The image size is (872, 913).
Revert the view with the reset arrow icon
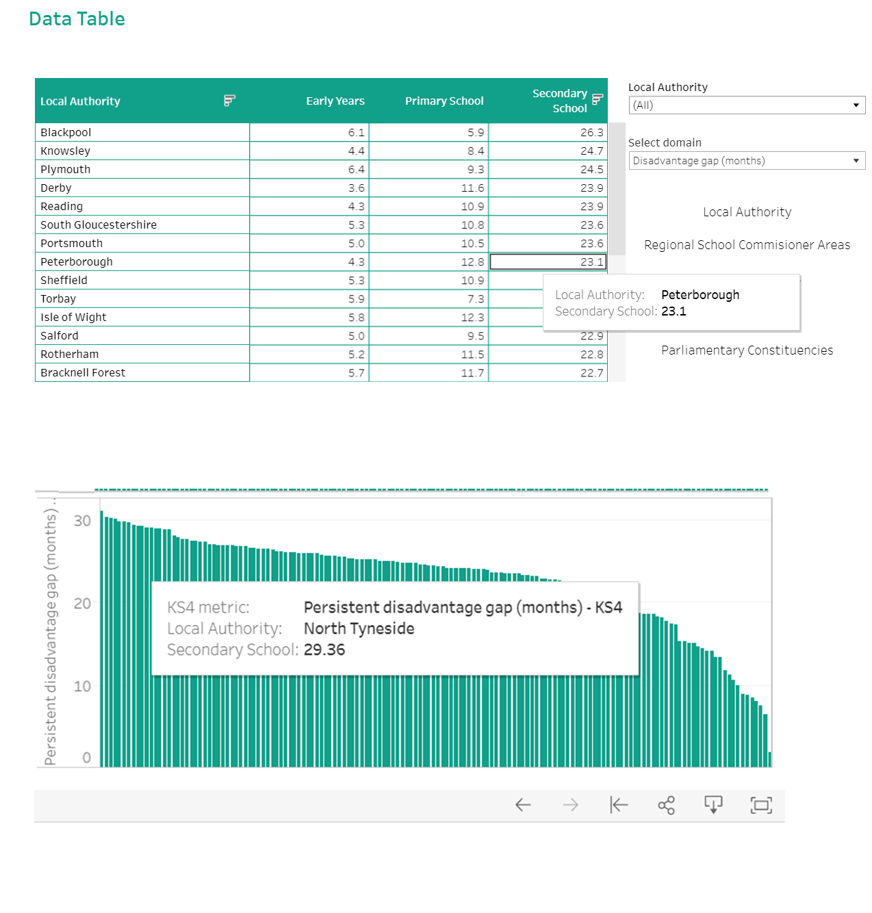tap(619, 805)
